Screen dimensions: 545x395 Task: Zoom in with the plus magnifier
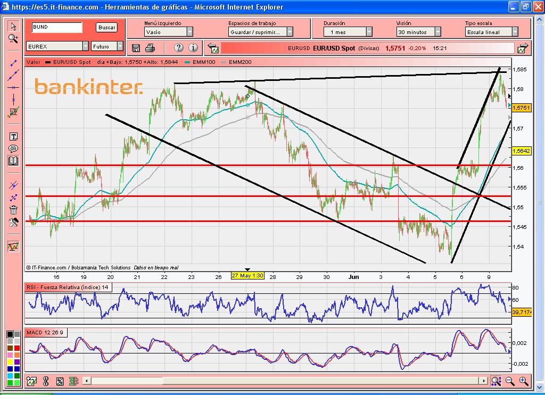pos(524,381)
